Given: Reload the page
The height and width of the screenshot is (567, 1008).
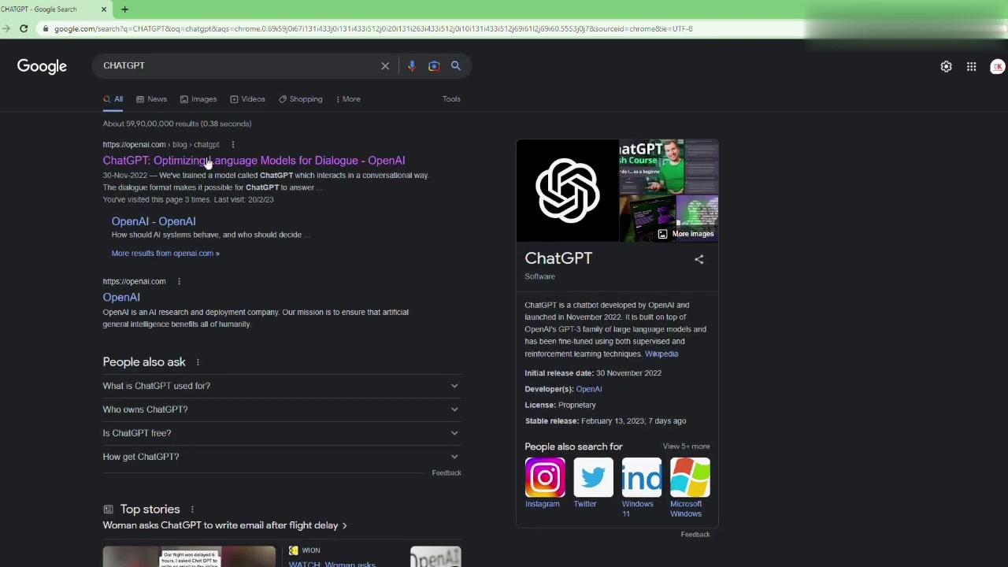Looking at the screenshot, I should point(24,28).
